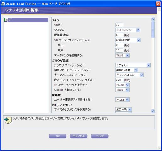Edit the 反復間遅延 seconds field
Image resolution: width=162 pixels, height=151 pixels.
[119, 35]
